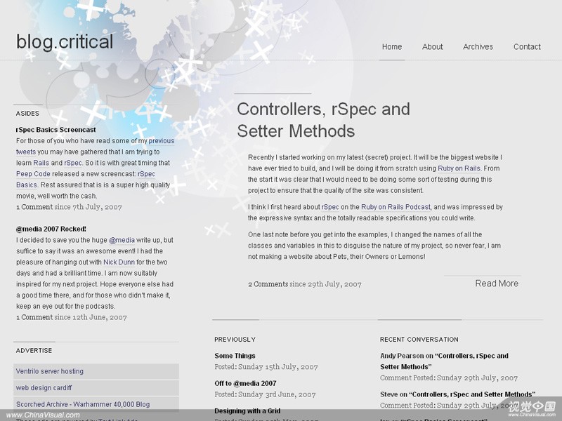562x421 pixels.
Task: Click the ADVERTISE section heading
Action: pos(34,350)
